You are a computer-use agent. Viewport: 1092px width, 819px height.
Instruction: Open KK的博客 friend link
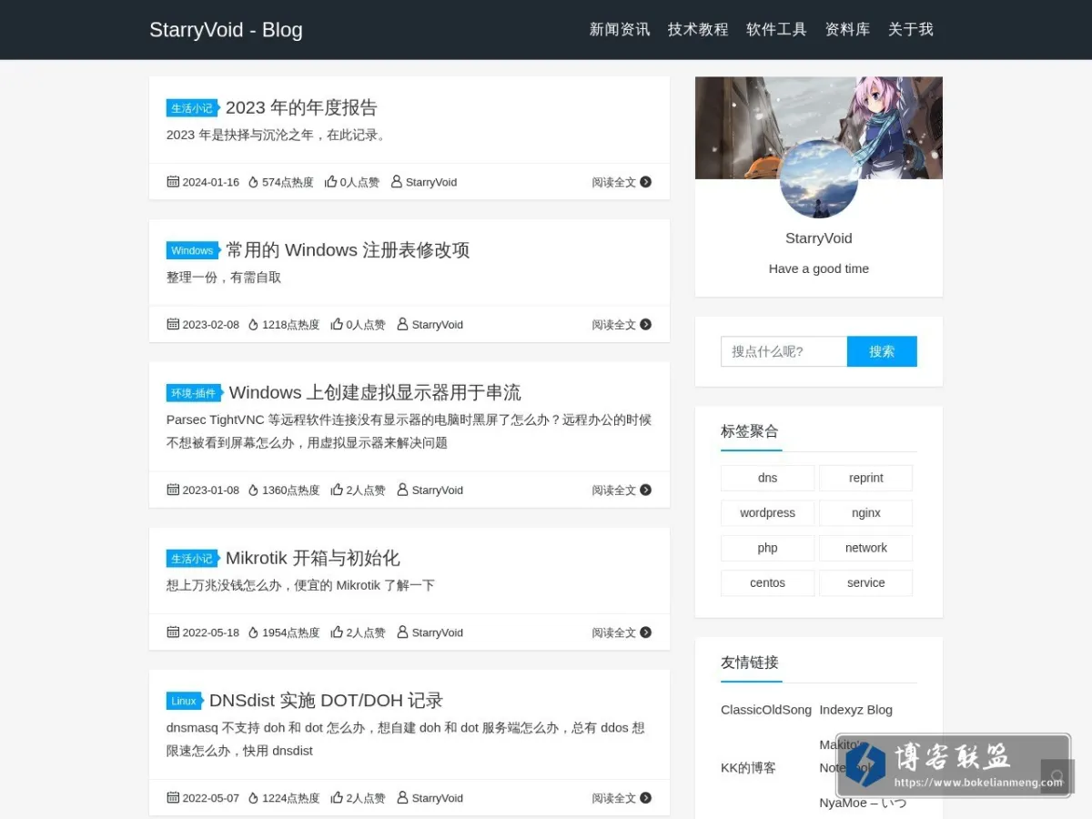(749, 768)
